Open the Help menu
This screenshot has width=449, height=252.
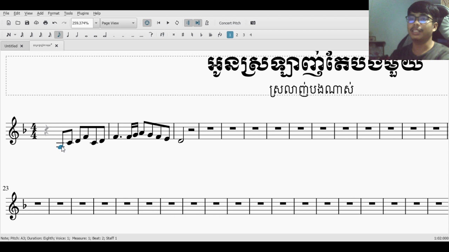[97, 13]
